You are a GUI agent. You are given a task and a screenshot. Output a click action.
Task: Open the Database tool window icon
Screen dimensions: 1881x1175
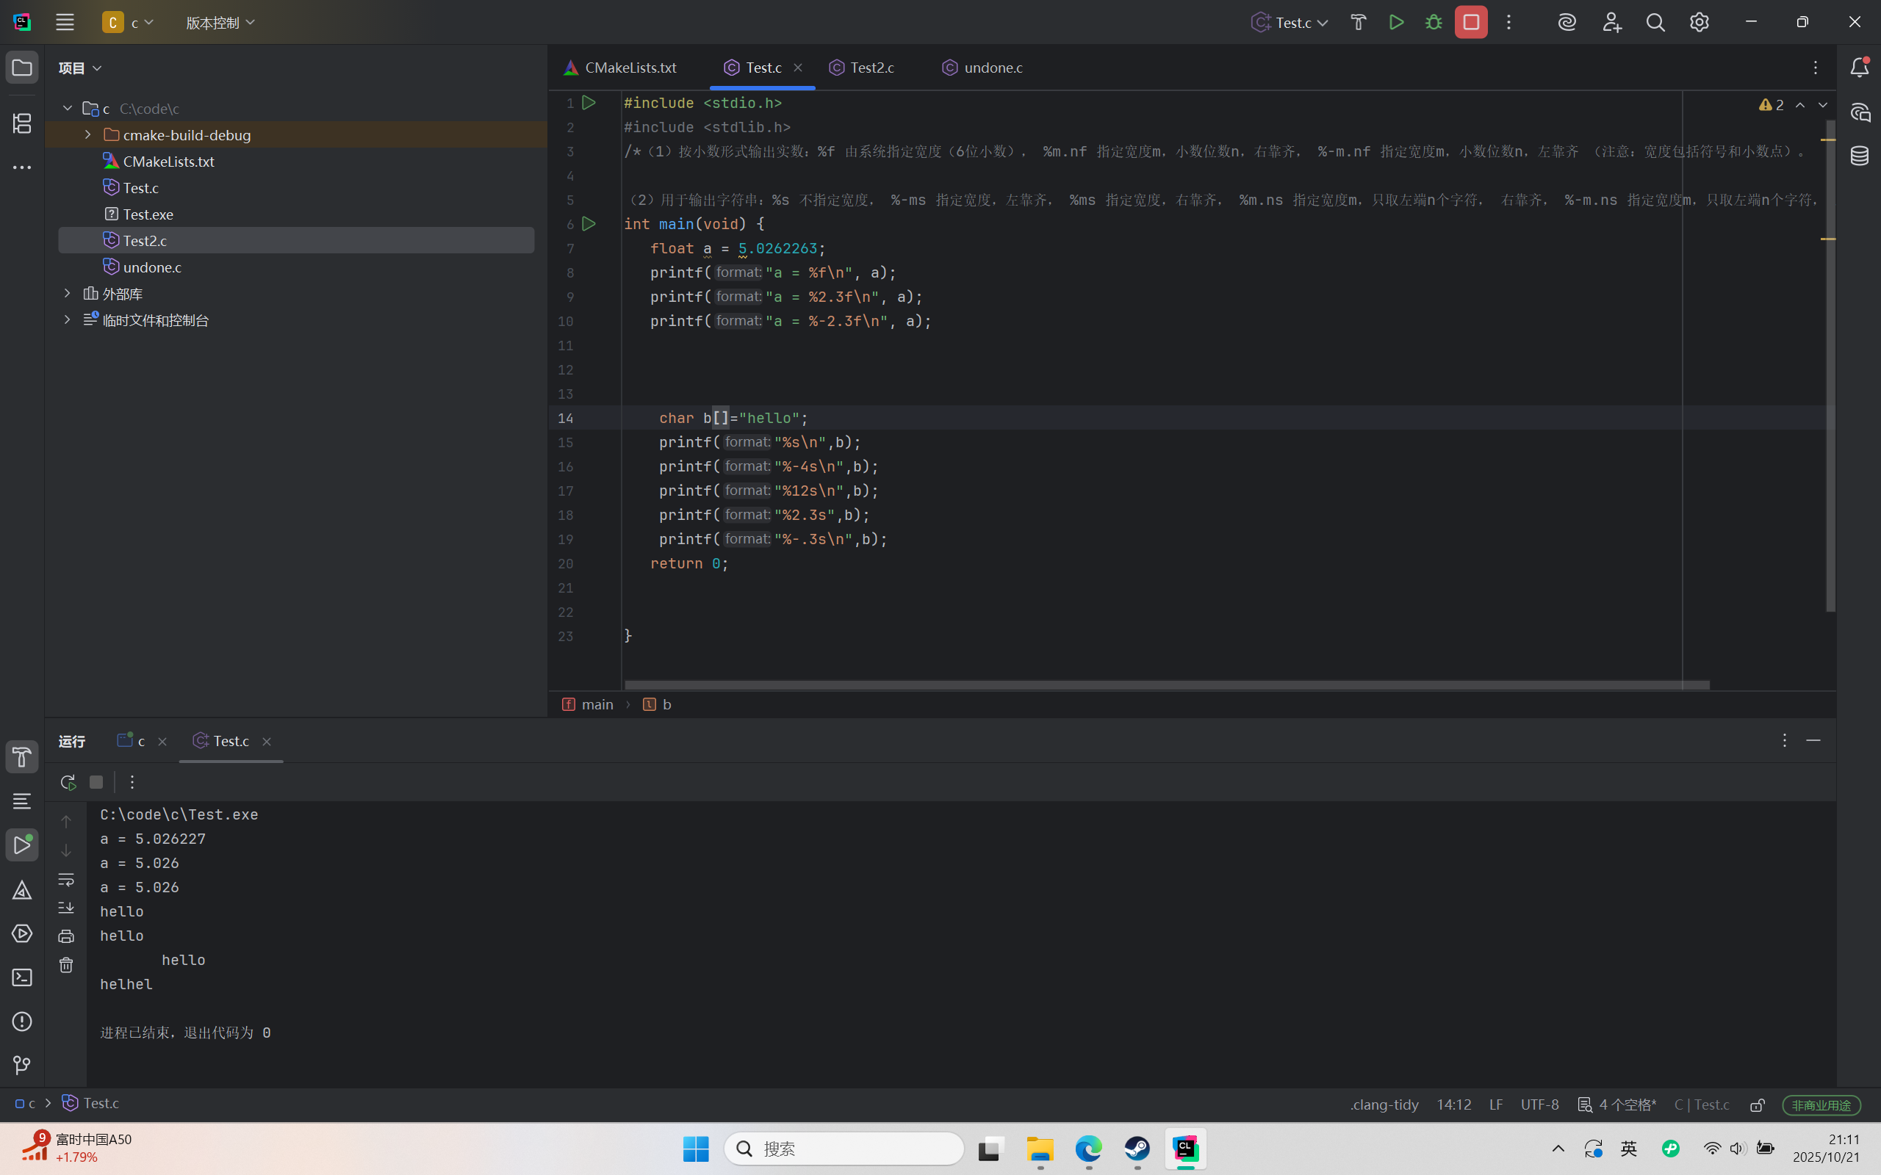tap(1859, 156)
